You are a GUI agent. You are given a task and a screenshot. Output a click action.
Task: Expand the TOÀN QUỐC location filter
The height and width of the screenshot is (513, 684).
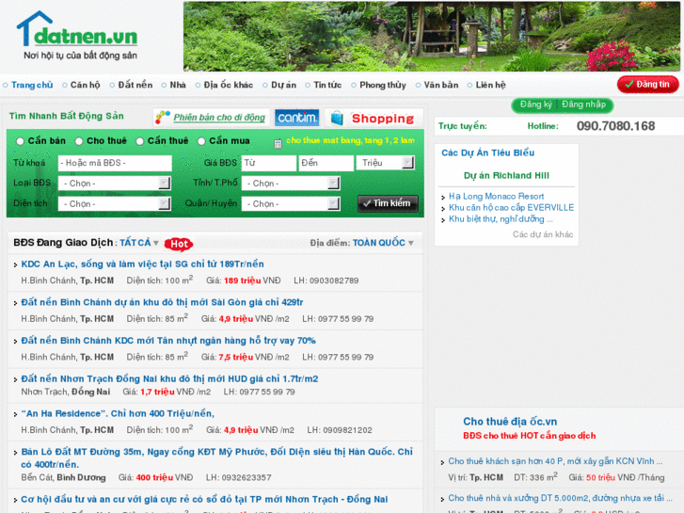[x=383, y=243]
